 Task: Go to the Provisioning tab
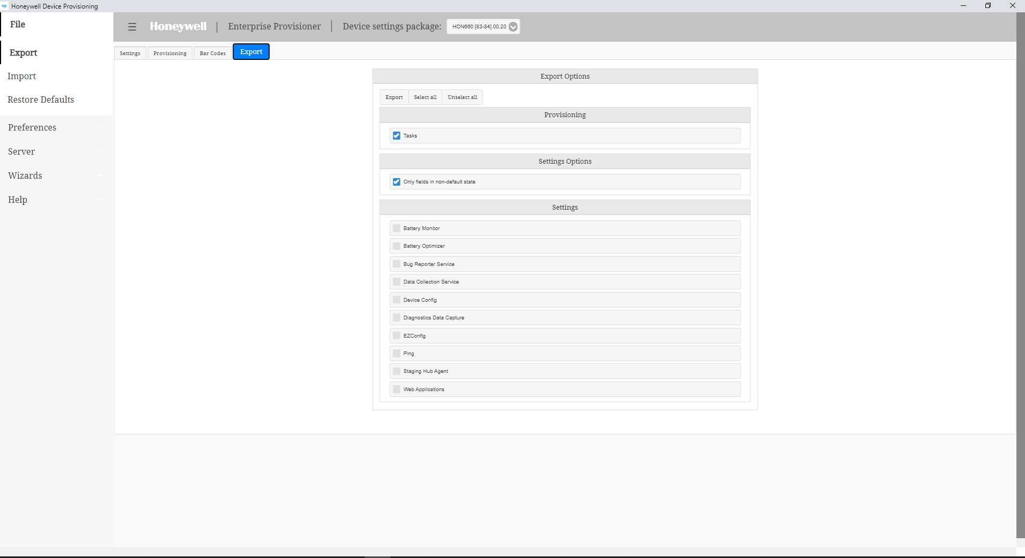pos(170,53)
